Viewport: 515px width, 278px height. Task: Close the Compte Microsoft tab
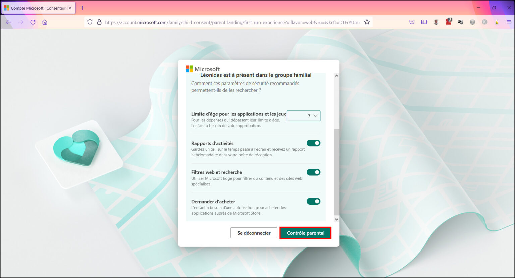tap(70, 8)
